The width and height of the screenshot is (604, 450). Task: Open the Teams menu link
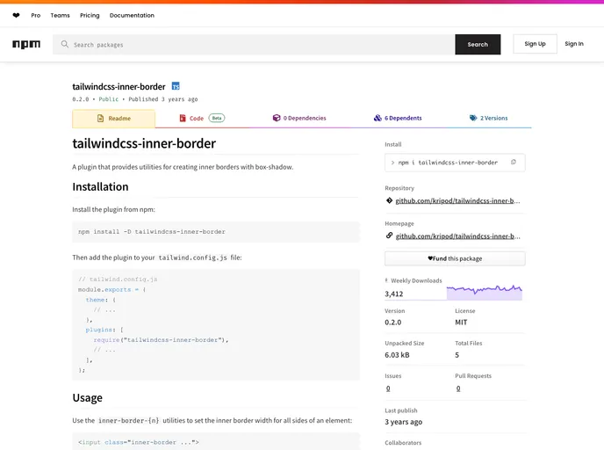click(60, 16)
